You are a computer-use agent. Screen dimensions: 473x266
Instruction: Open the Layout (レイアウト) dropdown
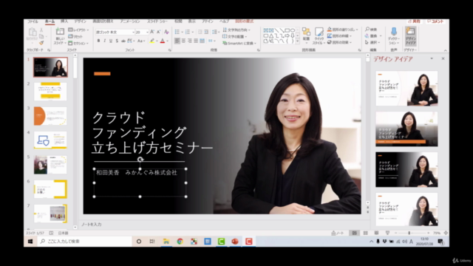point(78,30)
